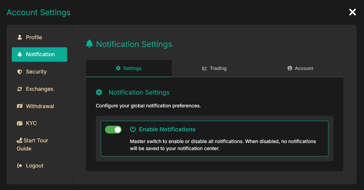The height and width of the screenshot is (190, 364).
Task: Click the Enable Notifications label text
Action: [x=167, y=129]
